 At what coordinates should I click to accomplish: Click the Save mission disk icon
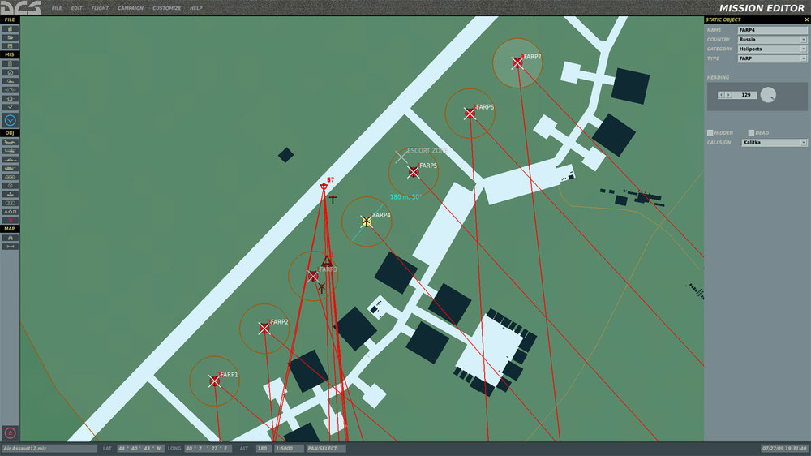coord(10,46)
